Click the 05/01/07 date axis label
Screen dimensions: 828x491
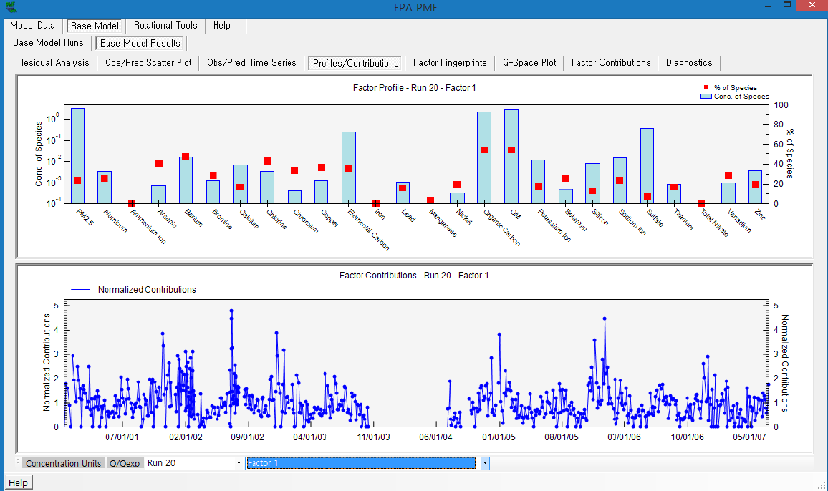749,437
